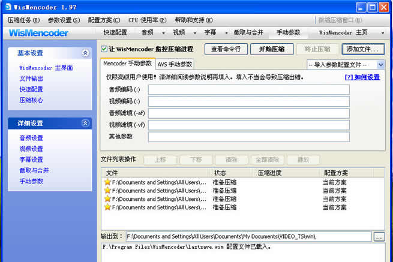Click the 清除 list button
The image size is (393, 262).
point(232,159)
